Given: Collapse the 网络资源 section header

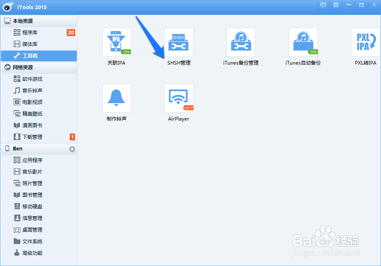Looking at the screenshot, I should pos(39,68).
